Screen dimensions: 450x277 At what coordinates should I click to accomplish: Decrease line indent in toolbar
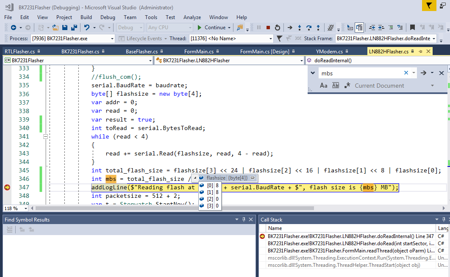coord(372,28)
